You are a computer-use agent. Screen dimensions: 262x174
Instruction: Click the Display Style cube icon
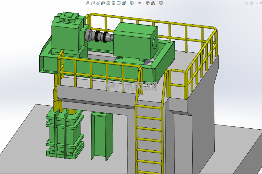coord(132,3)
